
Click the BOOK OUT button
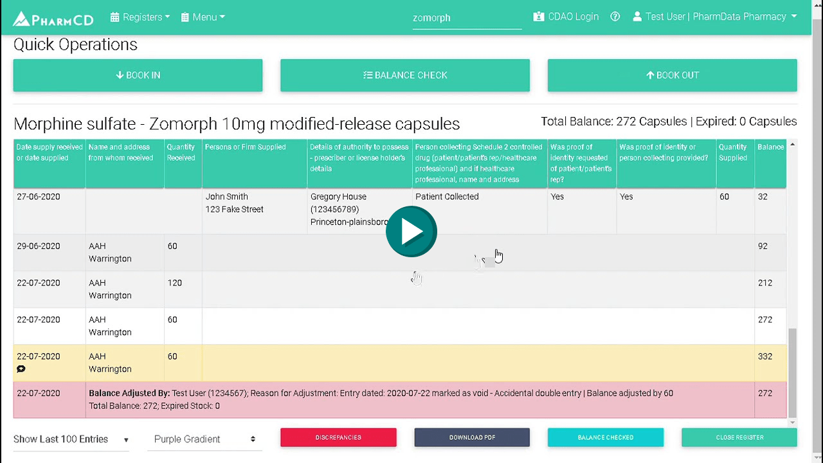pos(673,75)
